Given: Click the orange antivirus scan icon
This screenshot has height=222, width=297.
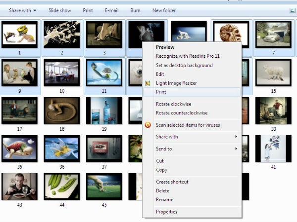Looking at the screenshot, I should 148,125.
